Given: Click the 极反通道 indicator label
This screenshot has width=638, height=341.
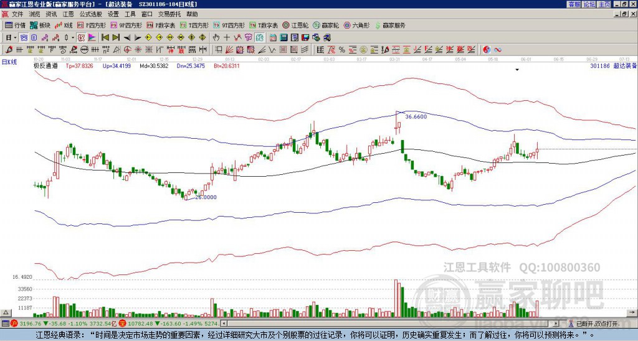Looking at the screenshot, I should pyautogui.click(x=45, y=65).
